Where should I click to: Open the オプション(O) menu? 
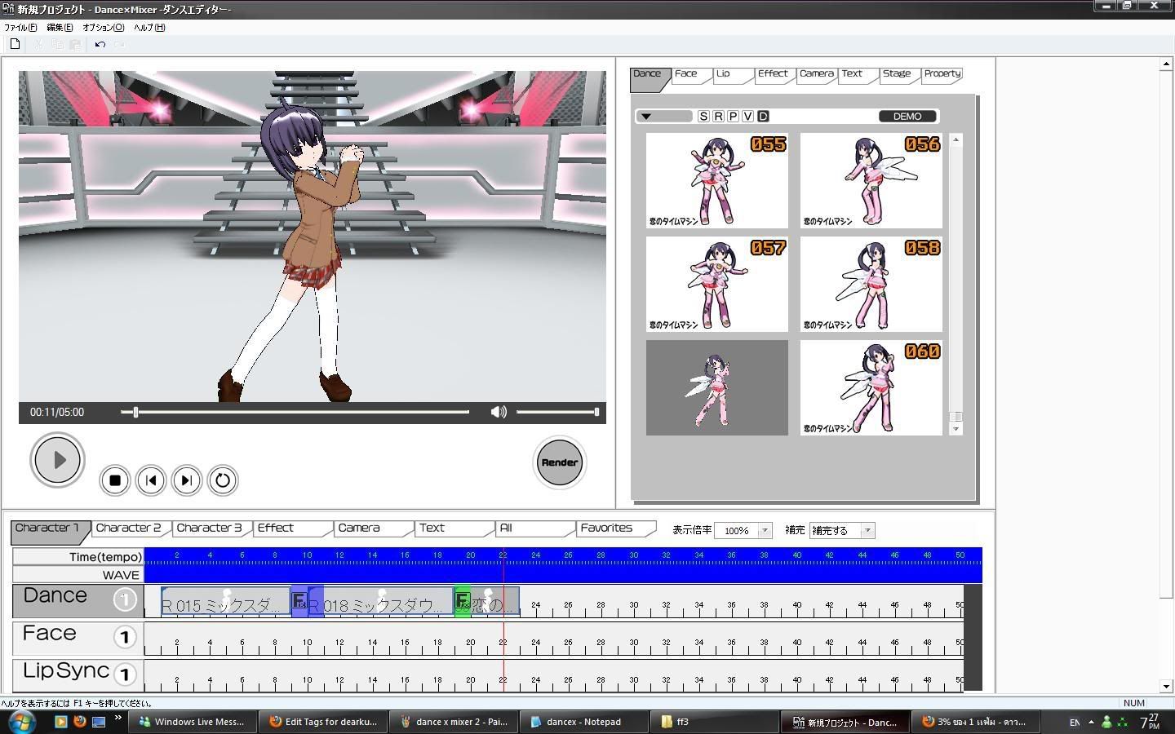pos(104,27)
